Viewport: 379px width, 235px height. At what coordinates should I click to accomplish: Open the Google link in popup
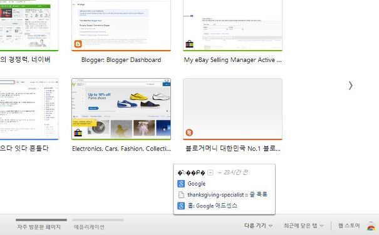(x=197, y=184)
